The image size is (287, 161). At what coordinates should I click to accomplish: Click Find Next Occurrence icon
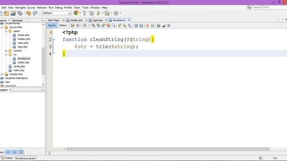[x=104, y=25]
